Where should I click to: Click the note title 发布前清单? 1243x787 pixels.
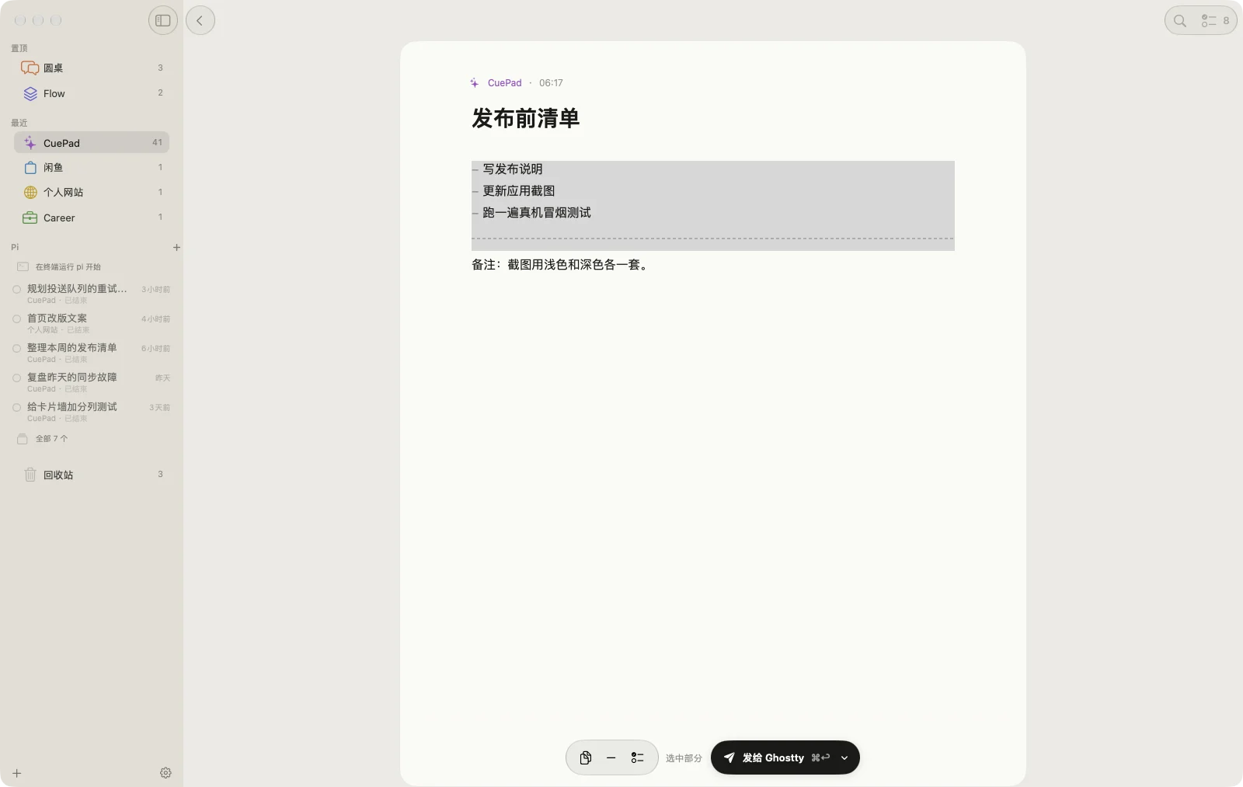(526, 119)
